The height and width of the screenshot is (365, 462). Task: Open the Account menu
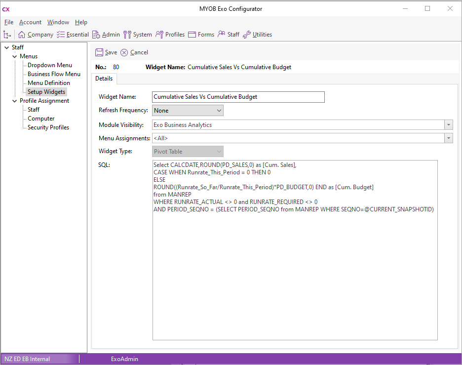click(30, 22)
